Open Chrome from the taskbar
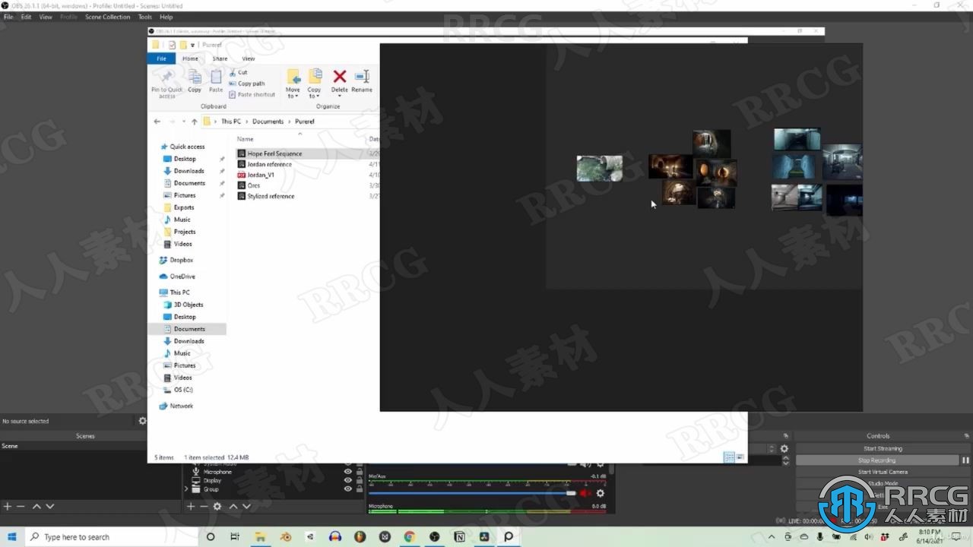 tap(409, 536)
